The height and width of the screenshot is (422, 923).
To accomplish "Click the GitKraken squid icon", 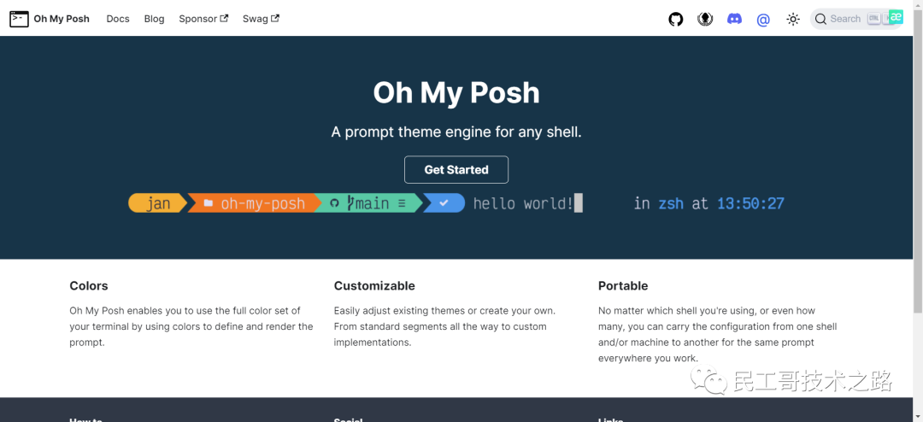I will [705, 19].
